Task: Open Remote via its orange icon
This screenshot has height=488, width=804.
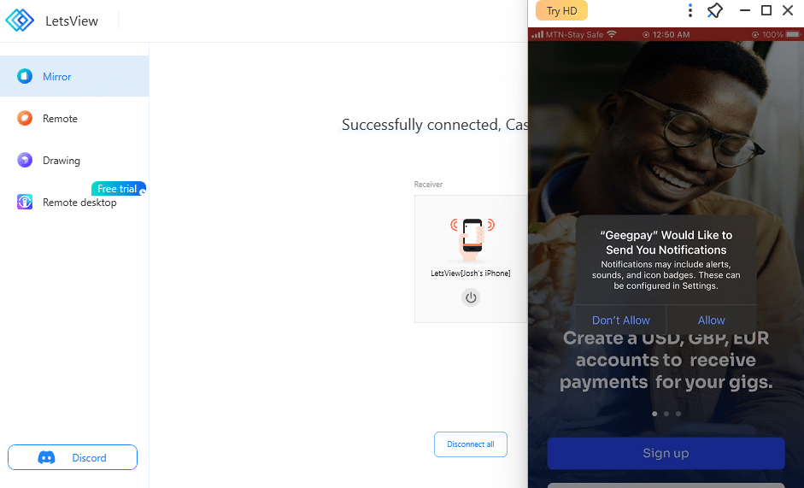Action: pos(25,118)
